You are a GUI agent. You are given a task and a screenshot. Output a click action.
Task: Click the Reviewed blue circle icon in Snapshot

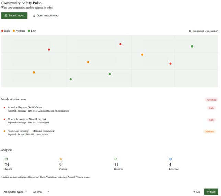(171, 159)
